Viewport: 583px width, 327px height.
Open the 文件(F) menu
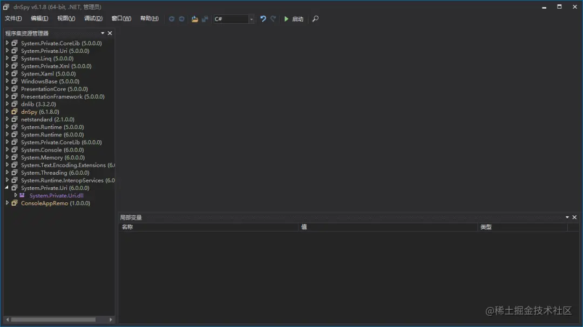click(x=13, y=18)
